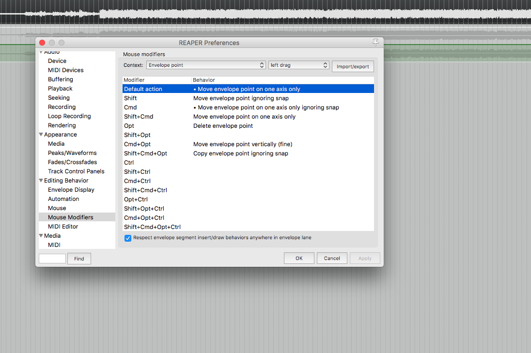Click Cancel in Preferences dialog
This screenshot has width=531, height=353.
pos(332,258)
